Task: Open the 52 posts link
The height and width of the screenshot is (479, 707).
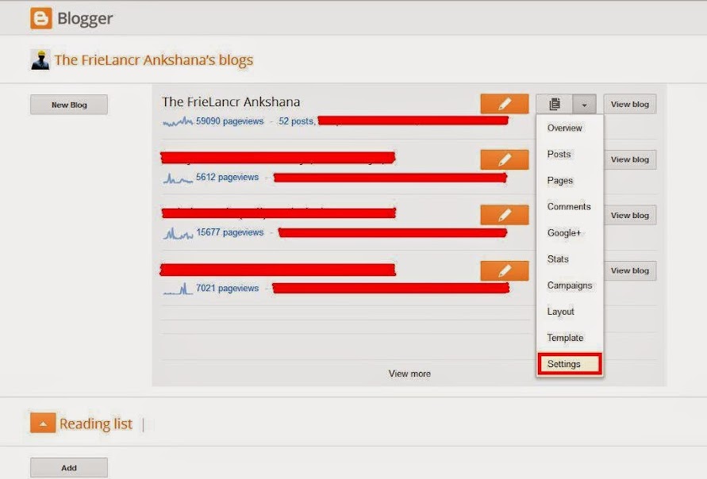Action: click(297, 121)
